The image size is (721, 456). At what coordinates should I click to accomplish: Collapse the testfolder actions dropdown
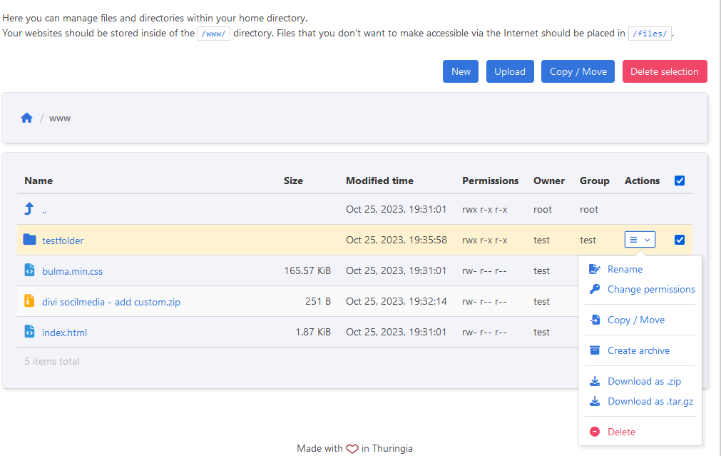tap(640, 240)
